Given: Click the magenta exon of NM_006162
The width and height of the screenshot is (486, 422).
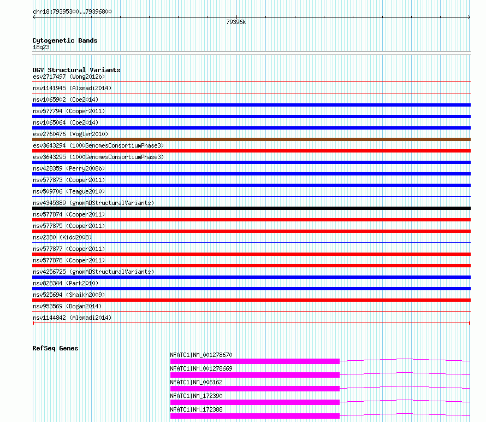Looking at the screenshot, I should (x=255, y=389).
